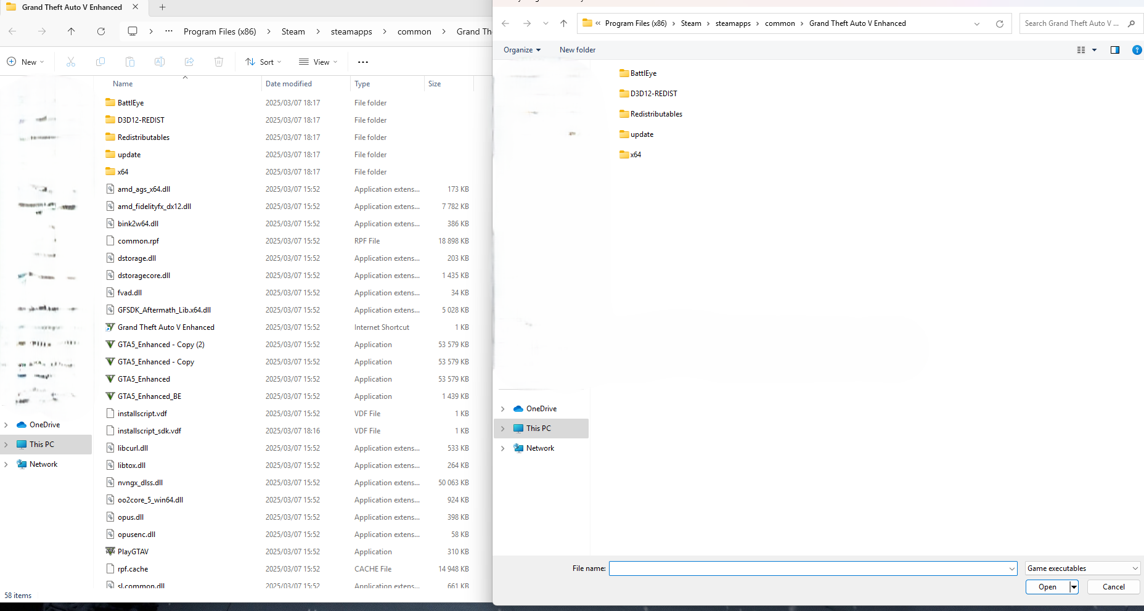Click the Share icon in Explorer toolbar
The image size is (1144, 611).
189,62
